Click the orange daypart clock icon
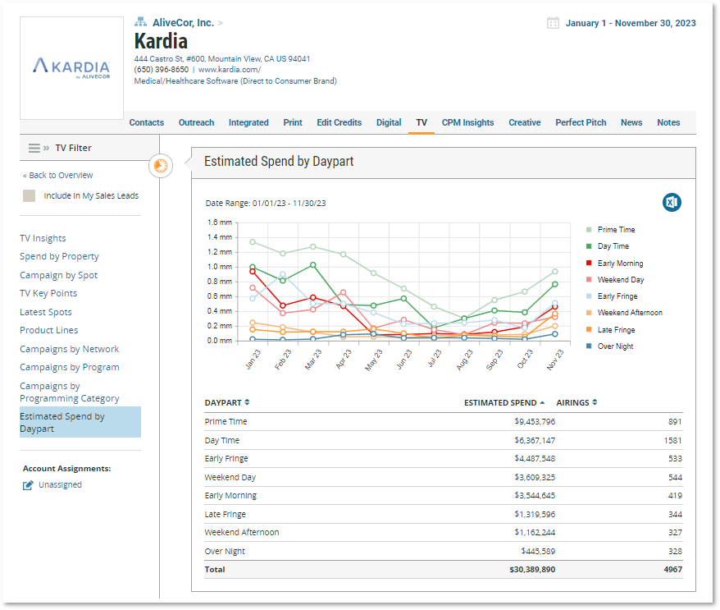The width and height of the screenshot is (720, 610). coord(161,166)
